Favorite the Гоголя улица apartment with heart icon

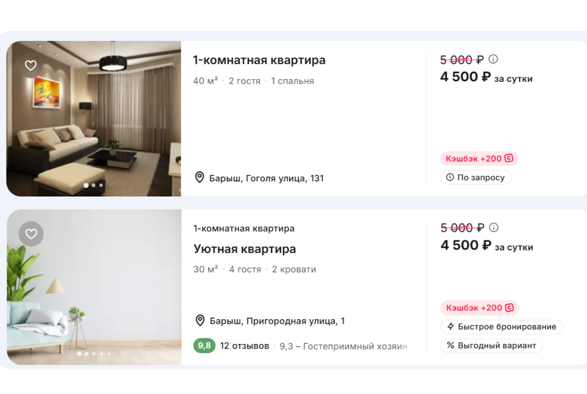tap(31, 66)
